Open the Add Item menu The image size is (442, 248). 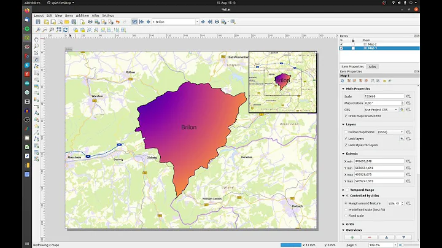pyautogui.click(x=82, y=15)
